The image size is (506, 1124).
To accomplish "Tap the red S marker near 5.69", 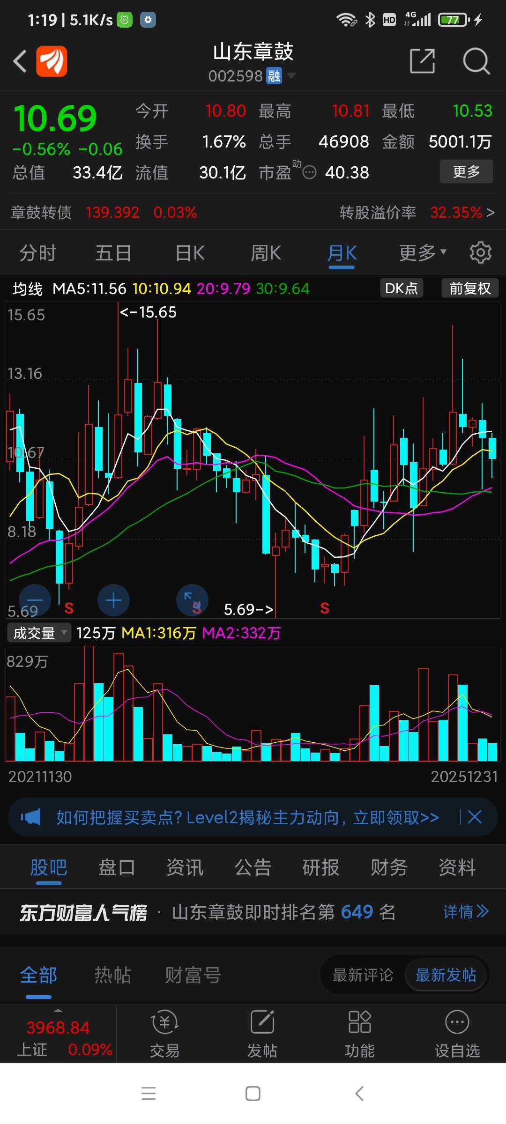I will pos(69,608).
